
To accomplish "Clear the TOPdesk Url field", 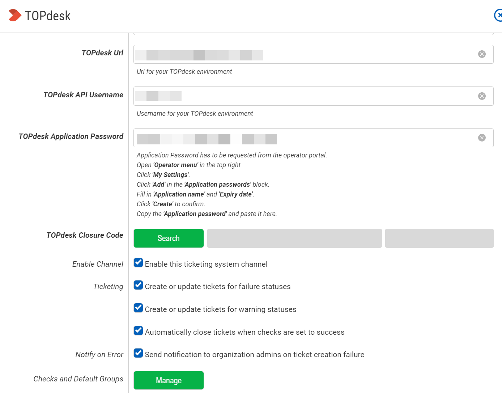I will coord(482,54).
